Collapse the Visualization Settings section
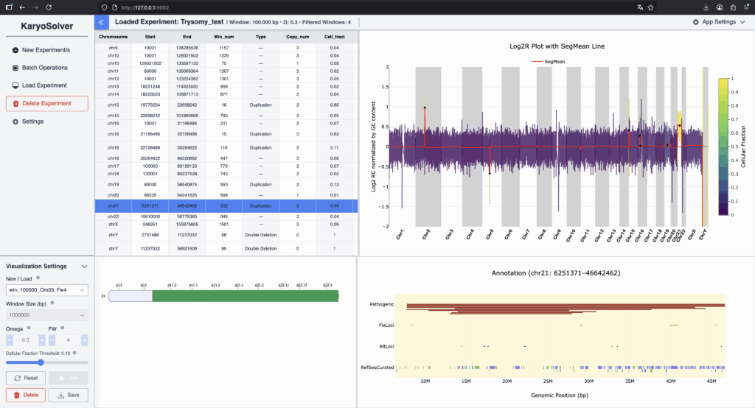 84,266
